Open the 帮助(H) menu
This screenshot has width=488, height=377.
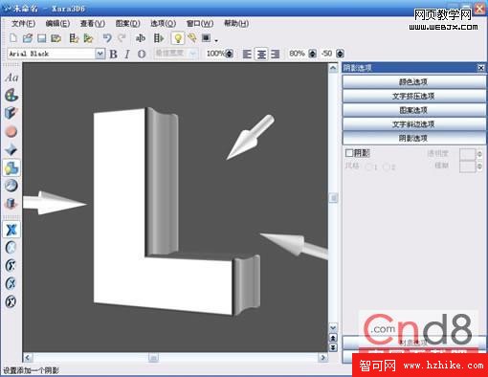[236, 23]
